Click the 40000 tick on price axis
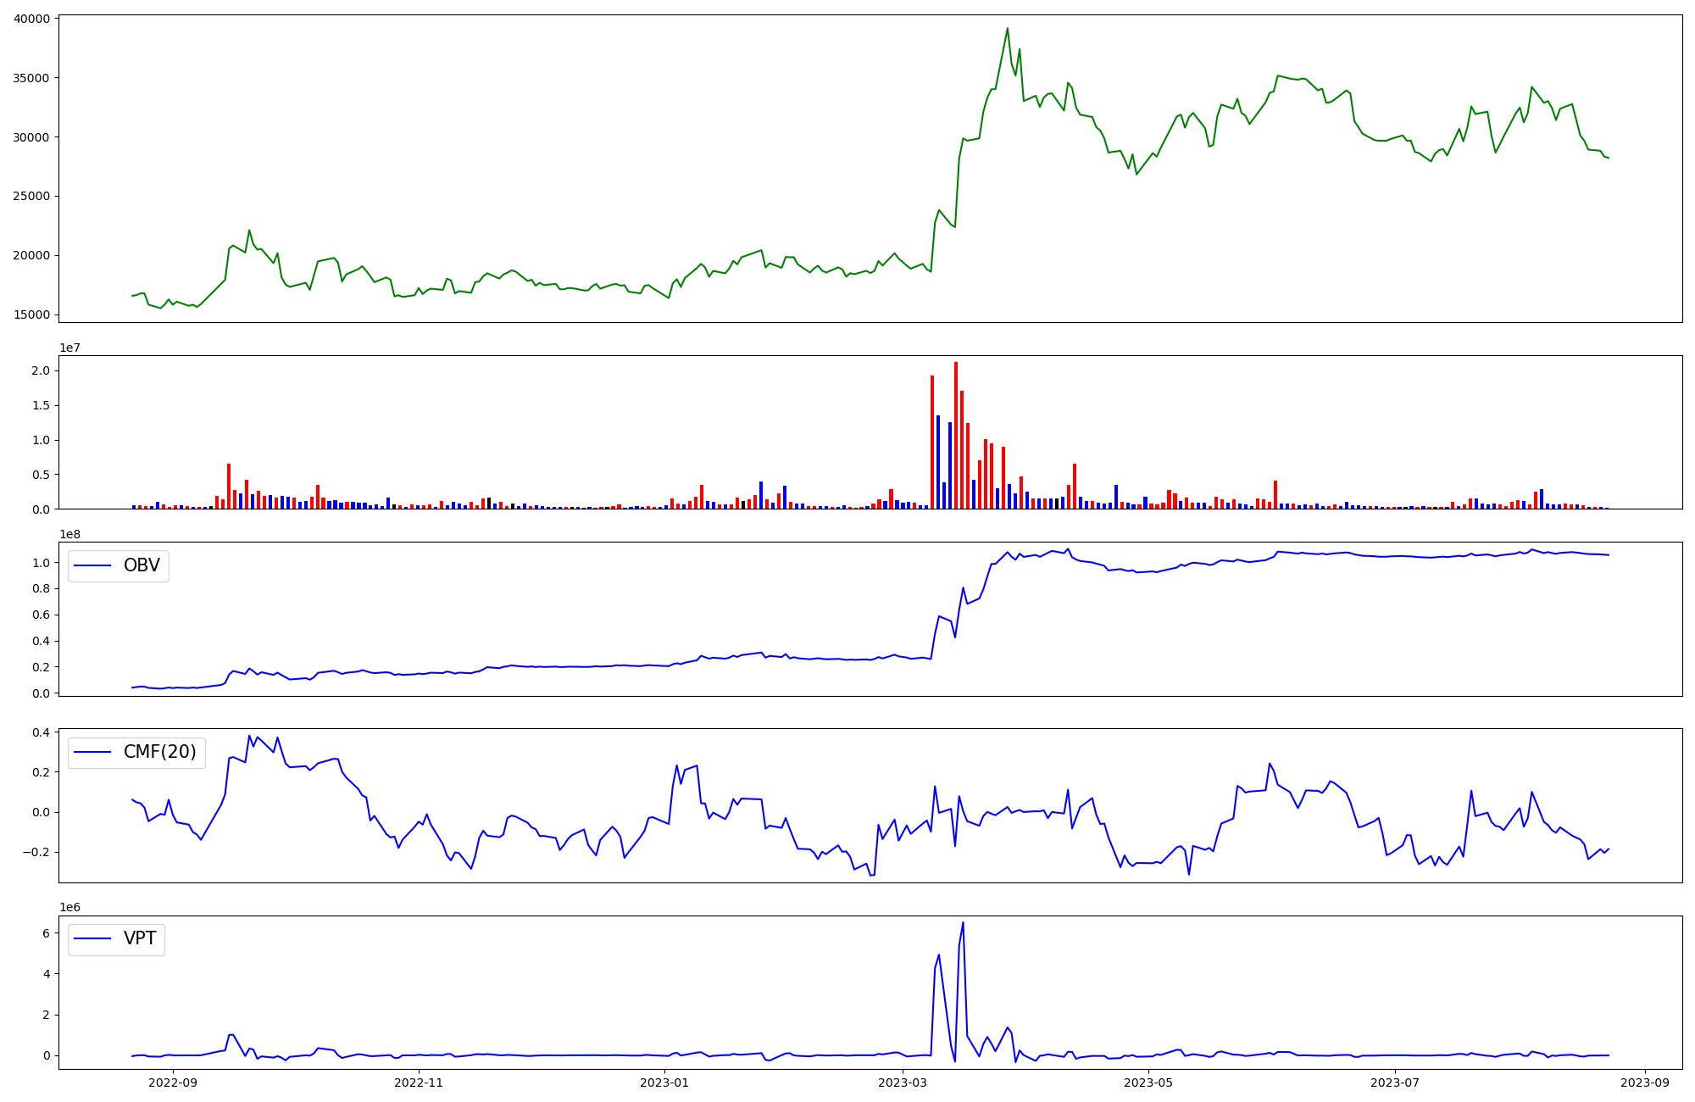Screen dimensions: 1695x1102 pos(31,19)
